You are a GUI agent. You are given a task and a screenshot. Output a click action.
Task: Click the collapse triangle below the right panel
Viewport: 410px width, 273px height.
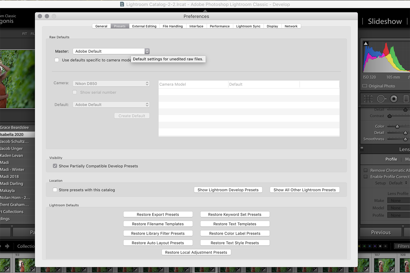click(x=403, y=226)
